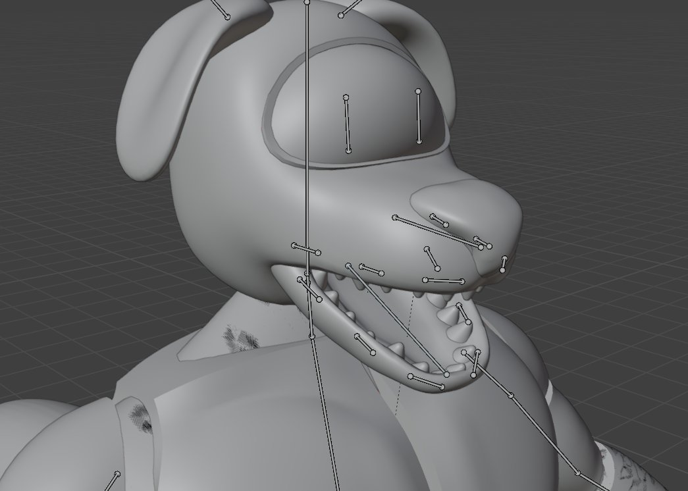Select the left eyebrow bone
The image size is (688, 491).
click(347, 122)
